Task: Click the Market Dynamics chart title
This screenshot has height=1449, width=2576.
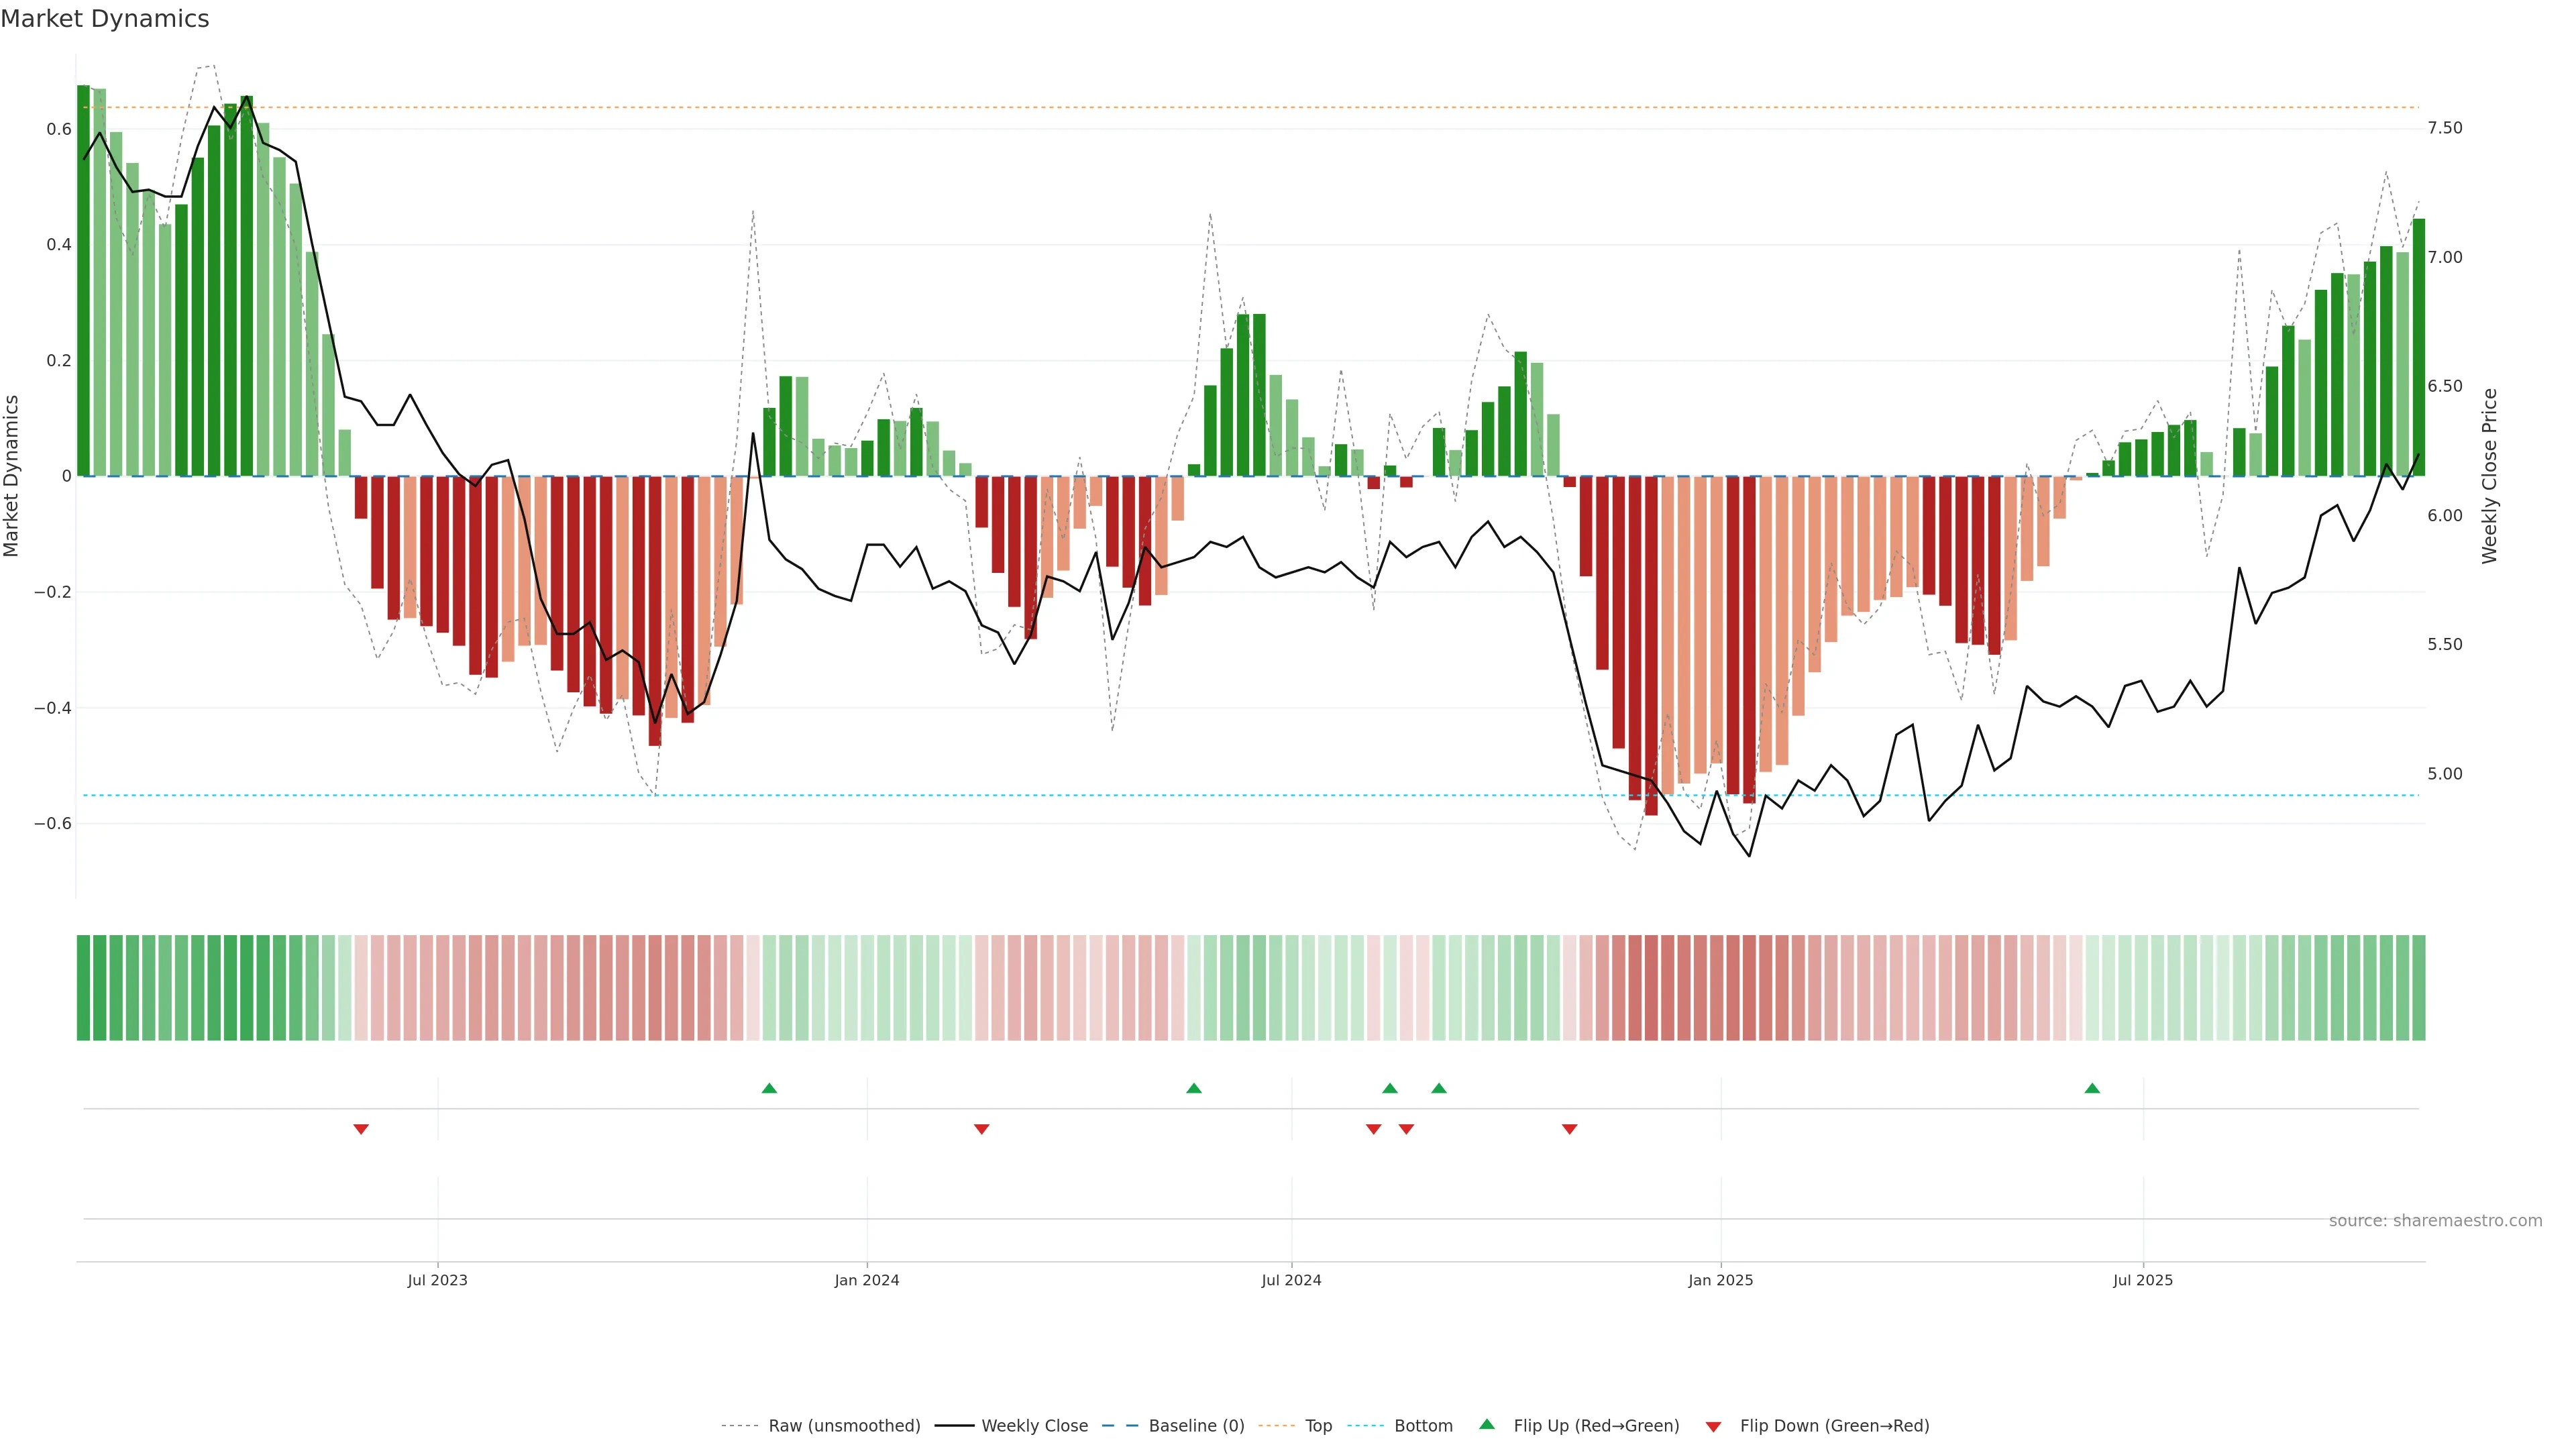Action: coord(105,19)
